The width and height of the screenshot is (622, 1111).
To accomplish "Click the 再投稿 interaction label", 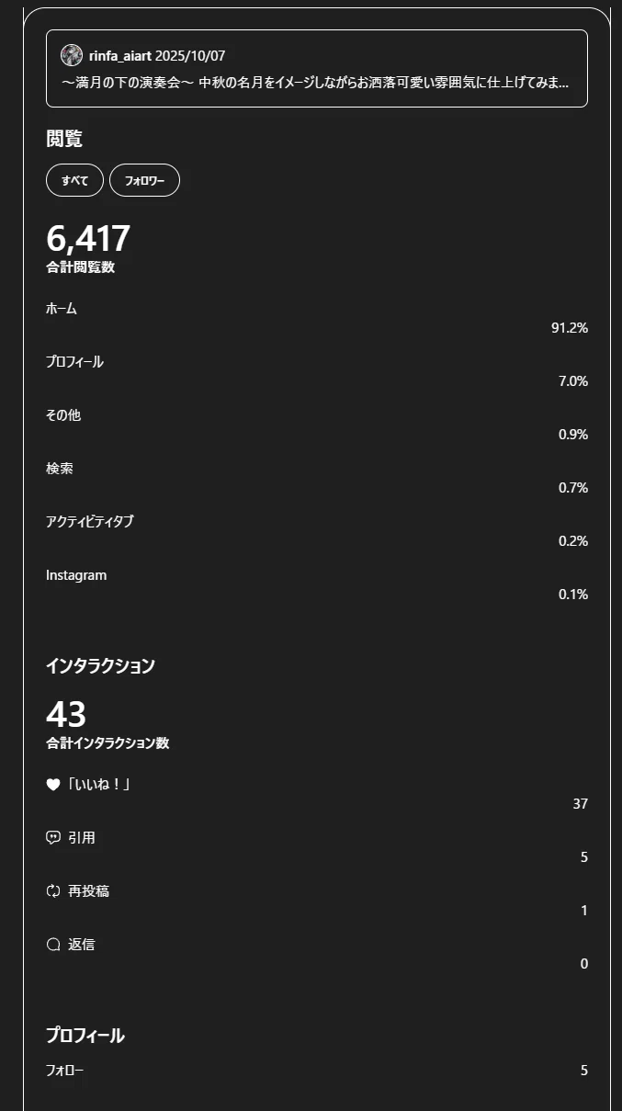I will pyautogui.click(x=88, y=891).
